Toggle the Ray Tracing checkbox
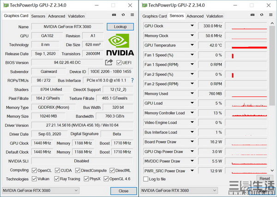The height and width of the screenshot is (197, 277). click(56, 179)
